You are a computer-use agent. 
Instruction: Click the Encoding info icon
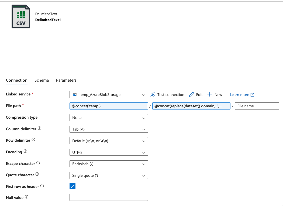[x=25, y=151]
